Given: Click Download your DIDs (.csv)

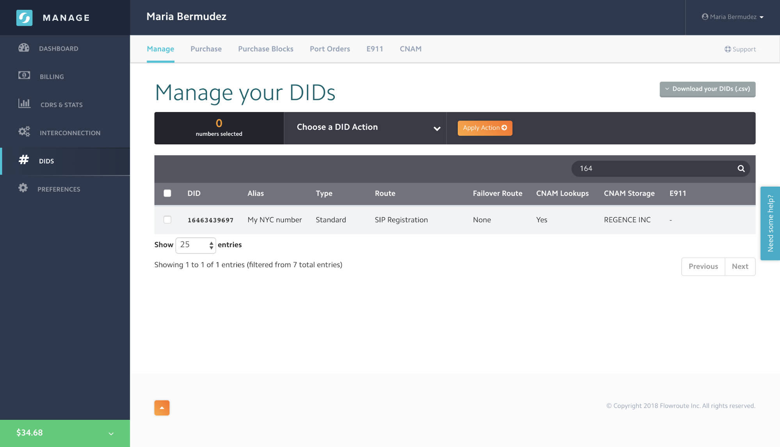Looking at the screenshot, I should 707,89.
